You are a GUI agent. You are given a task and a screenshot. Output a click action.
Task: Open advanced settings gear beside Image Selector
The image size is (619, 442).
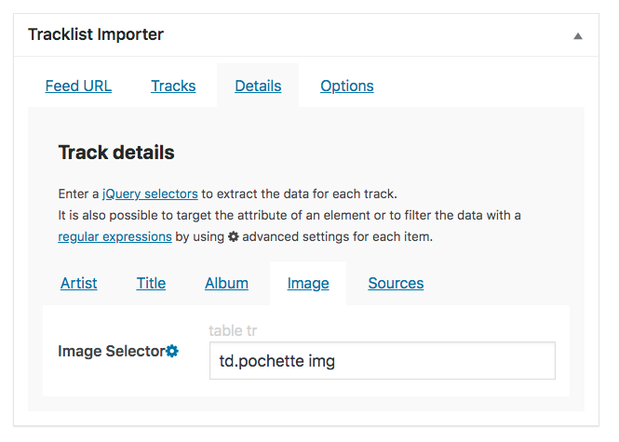tap(172, 351)
